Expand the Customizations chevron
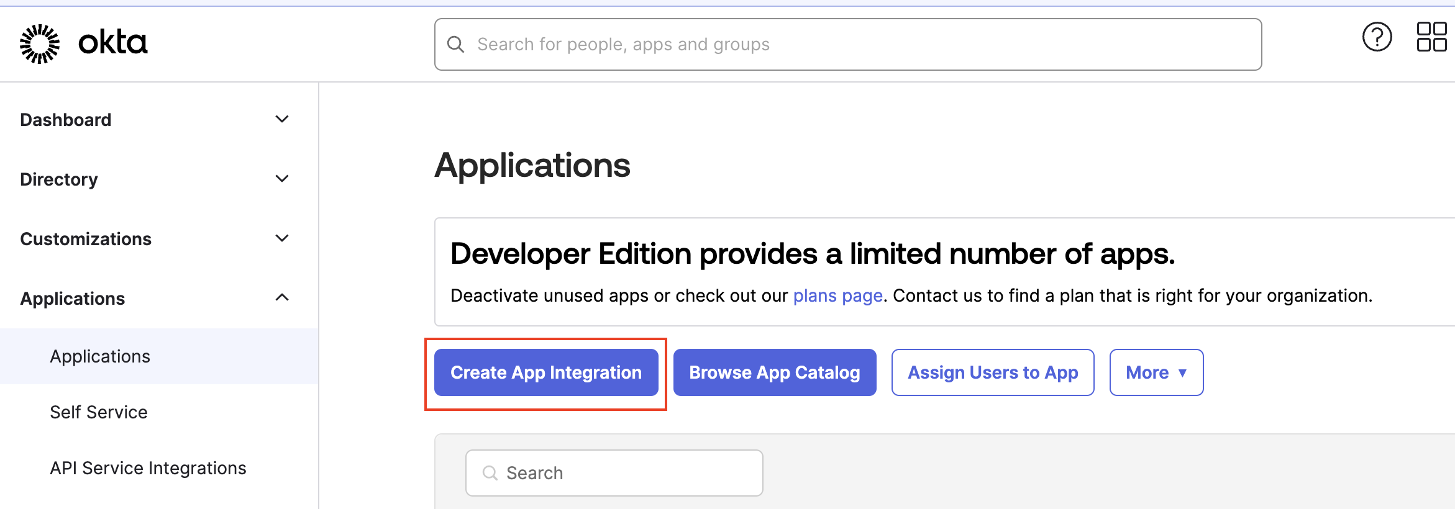 (282, 238)
